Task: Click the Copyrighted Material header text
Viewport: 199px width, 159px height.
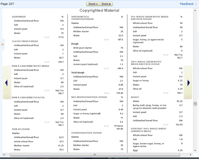Action: point(99,10)
